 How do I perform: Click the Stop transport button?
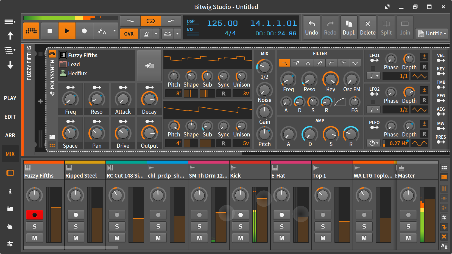[x=50, y=31]
